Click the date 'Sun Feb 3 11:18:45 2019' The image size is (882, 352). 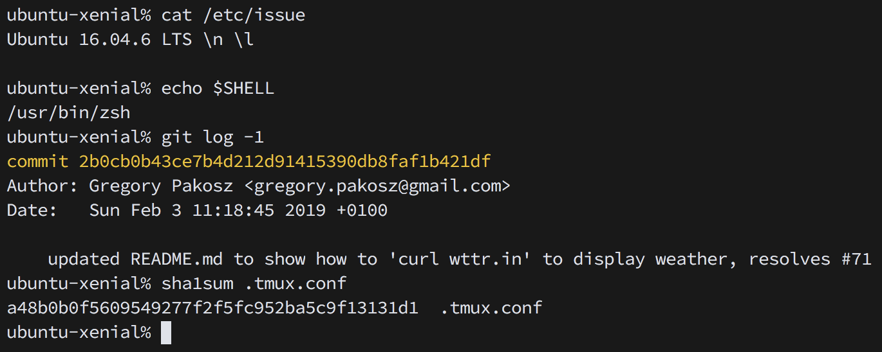coord(207,210)
